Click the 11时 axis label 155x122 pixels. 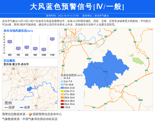coord(52,55)
